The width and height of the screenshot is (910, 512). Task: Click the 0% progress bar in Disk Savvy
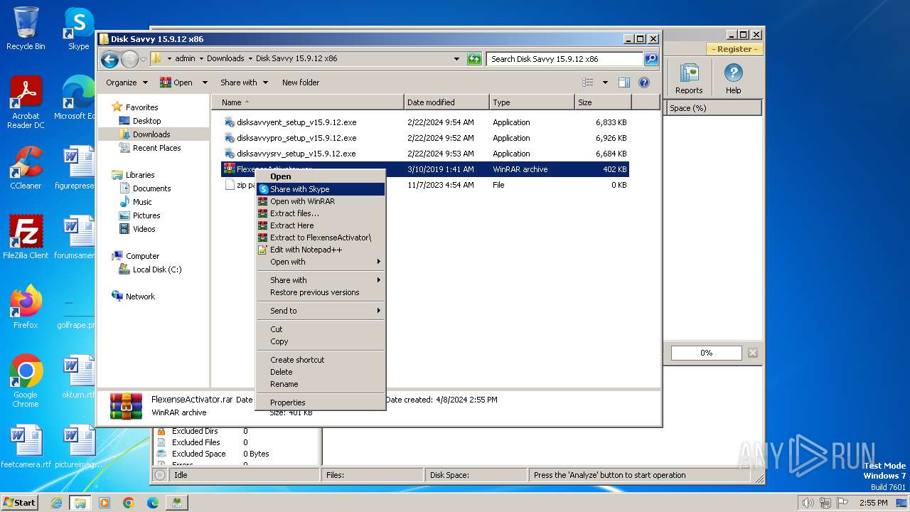(x=706, y=353)
